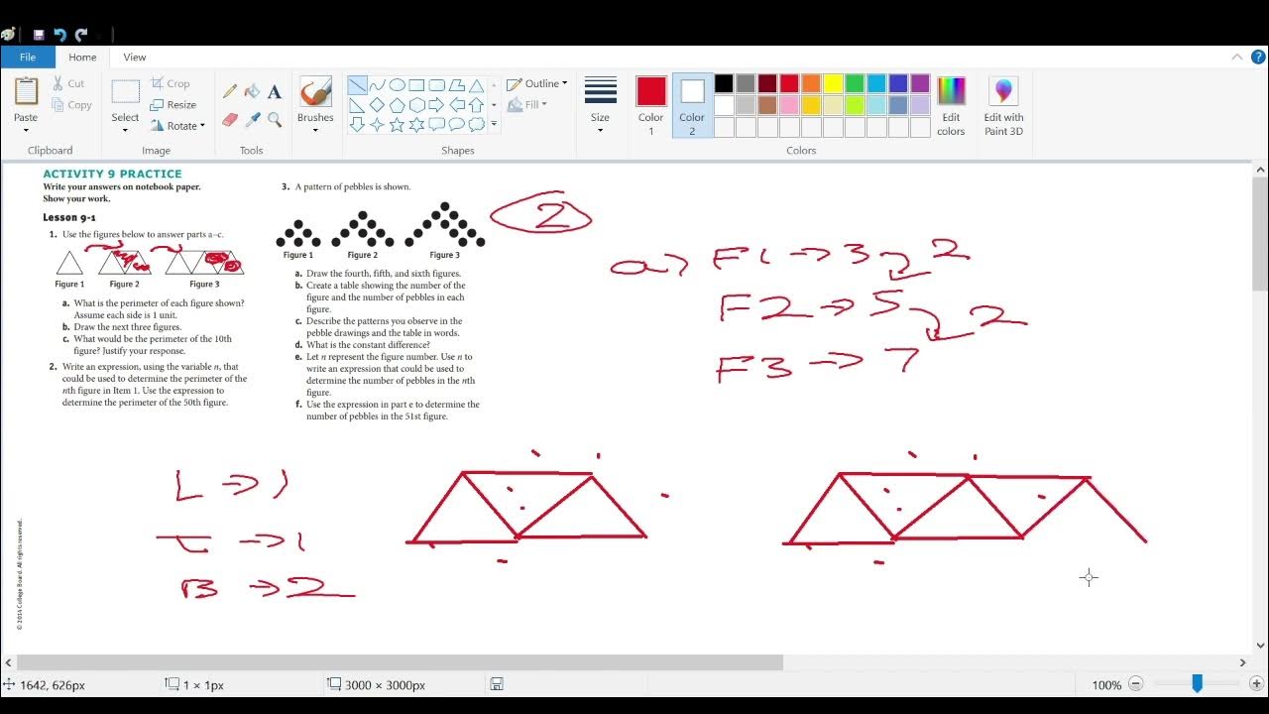
Task: Click the Redo arrow in title bar
Action: tap(81, 35)
